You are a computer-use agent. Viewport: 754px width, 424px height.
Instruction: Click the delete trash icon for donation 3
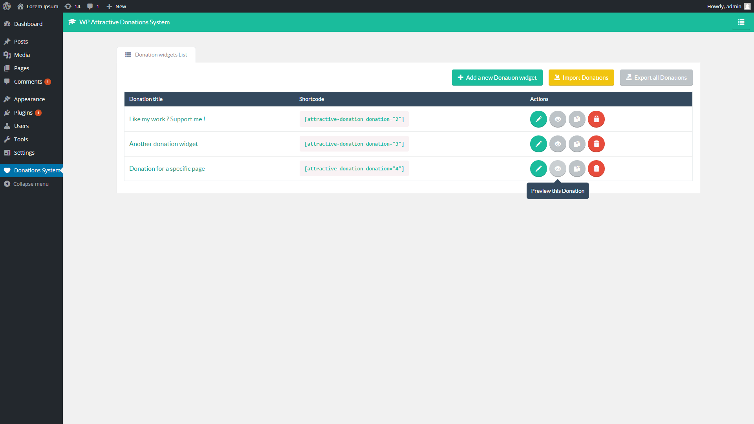click(596, 144)
